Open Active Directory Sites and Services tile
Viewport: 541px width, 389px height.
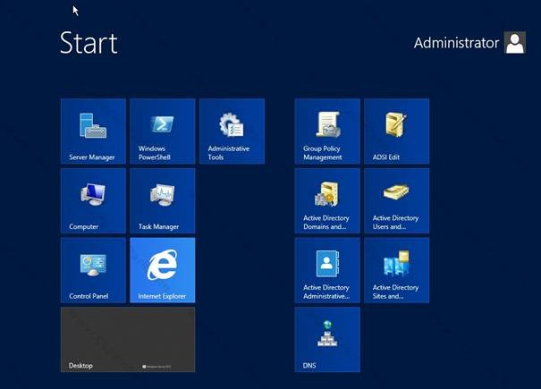click(x=397, y=270)
